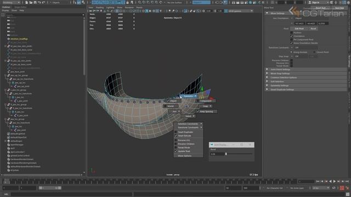Go to end of playback range

click(347, 181)
